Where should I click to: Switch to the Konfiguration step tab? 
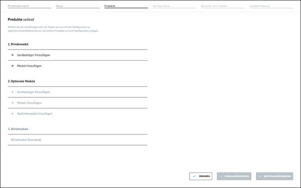[x=175, y=6]
